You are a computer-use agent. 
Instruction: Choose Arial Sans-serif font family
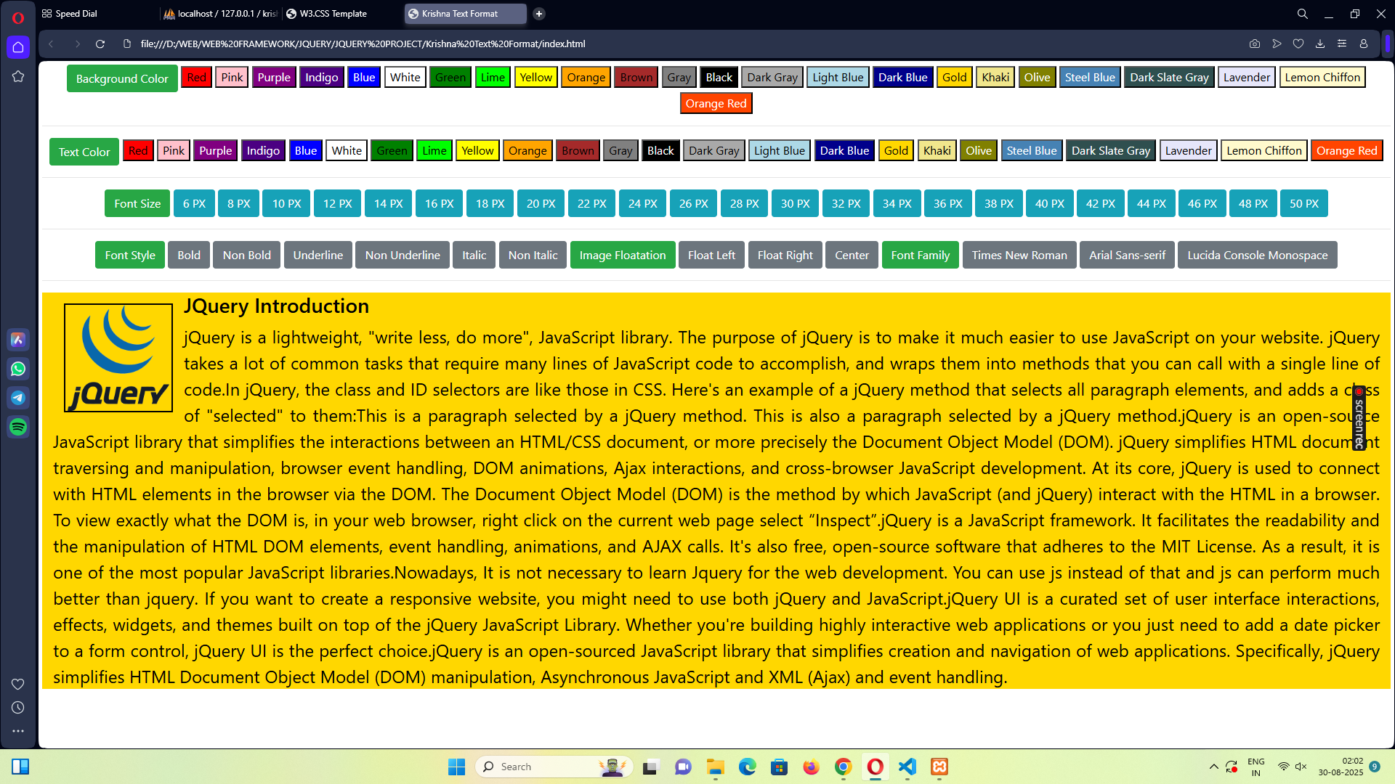(1127, 255)
